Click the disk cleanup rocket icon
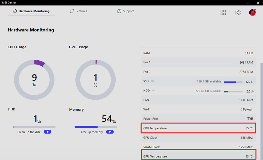Image resolution: width=263 pixels, height=160 pixels. click(47, 132)
